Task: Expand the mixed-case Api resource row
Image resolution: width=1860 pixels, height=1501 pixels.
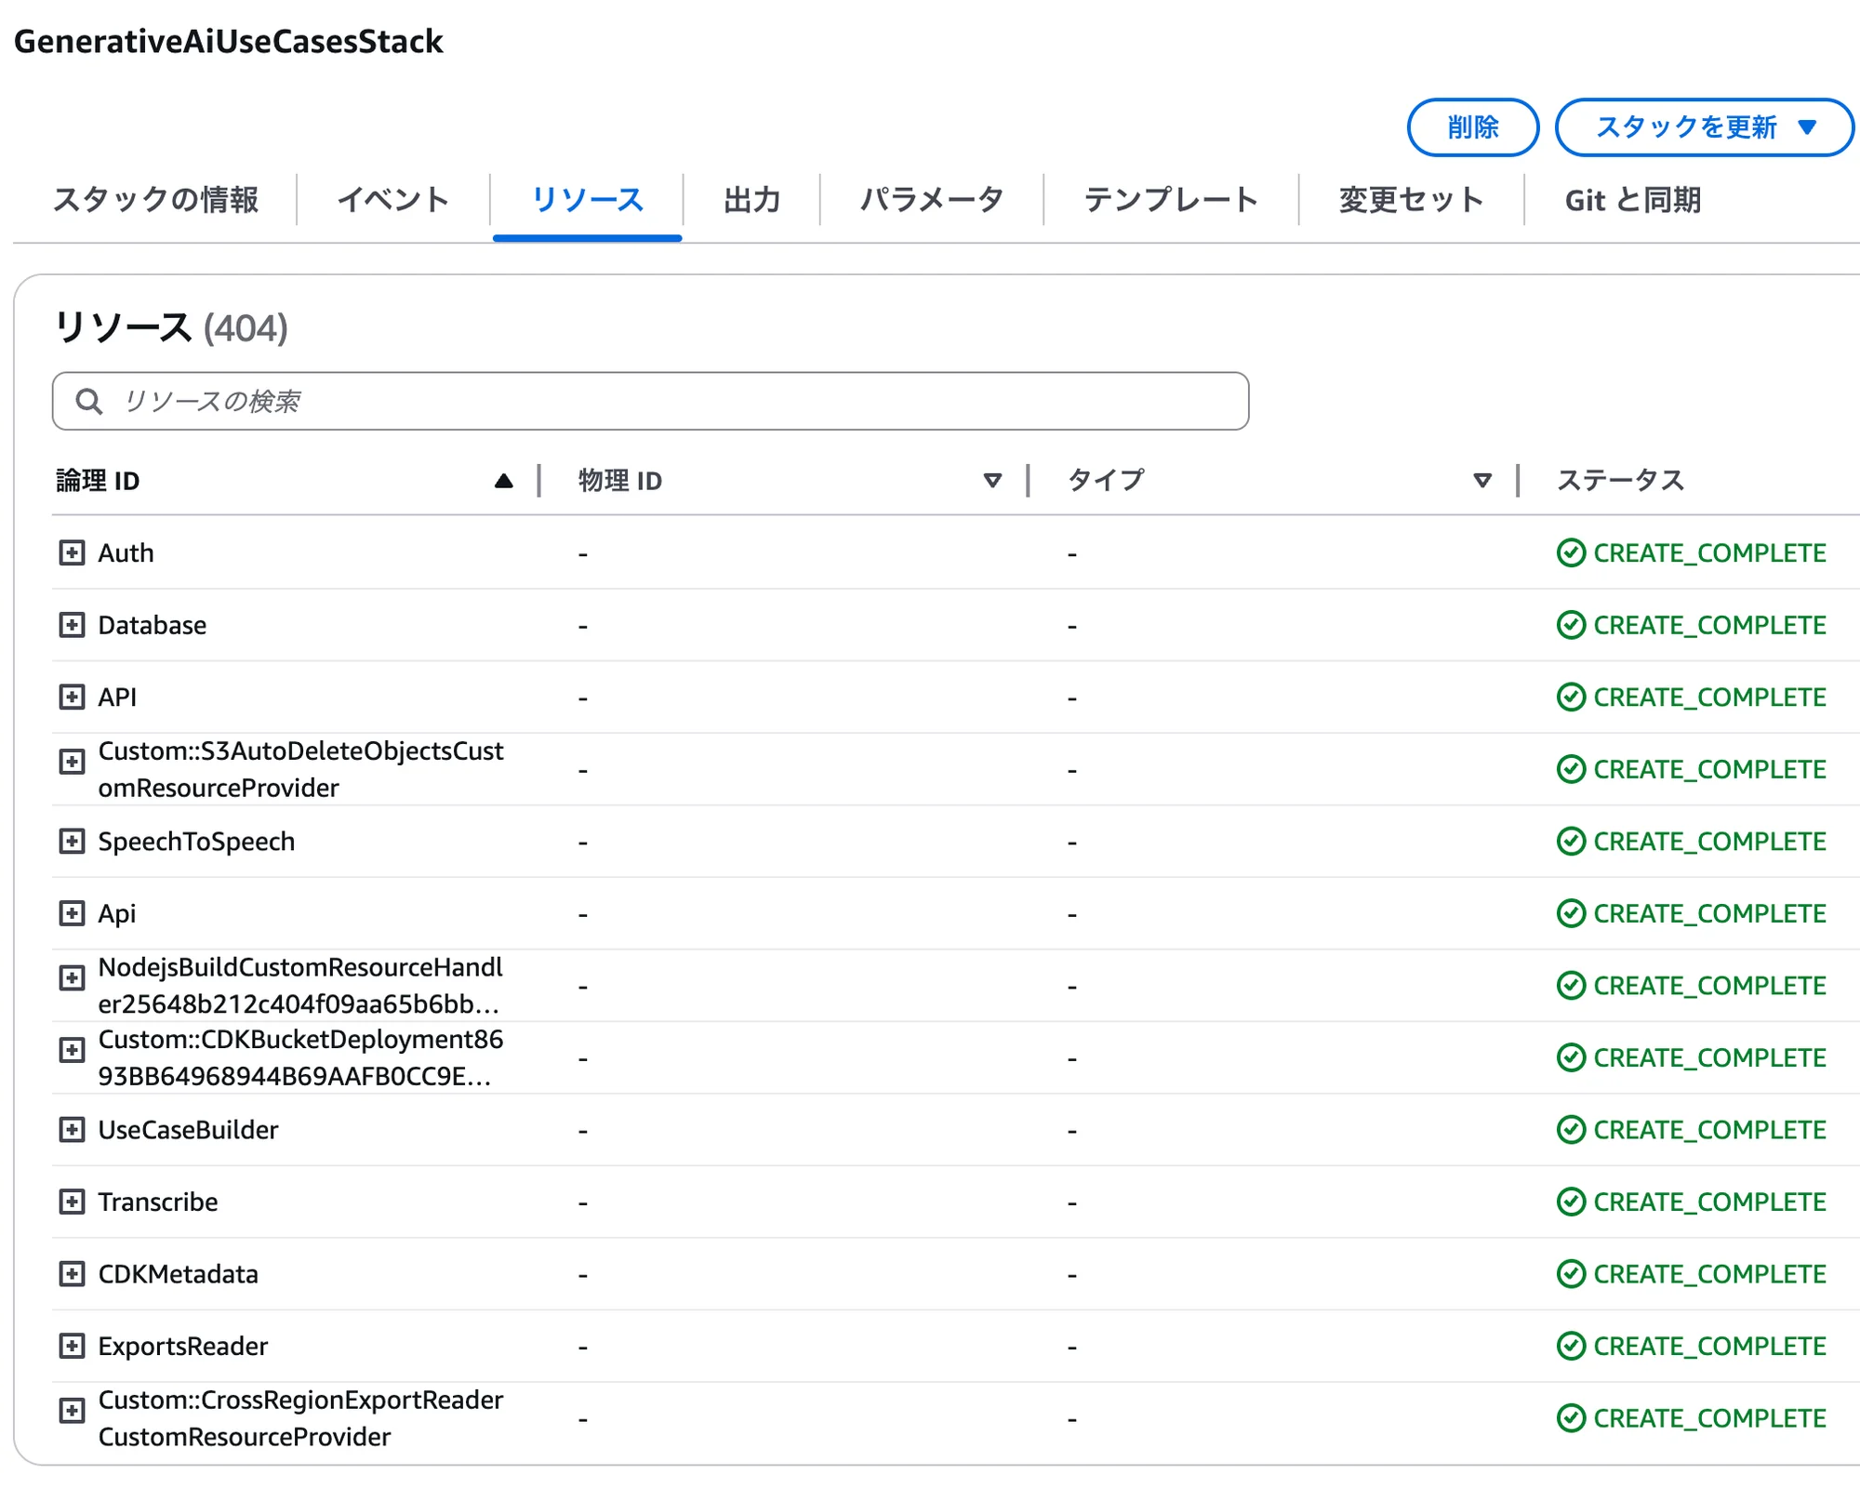Action: click(x=72, y=913)
